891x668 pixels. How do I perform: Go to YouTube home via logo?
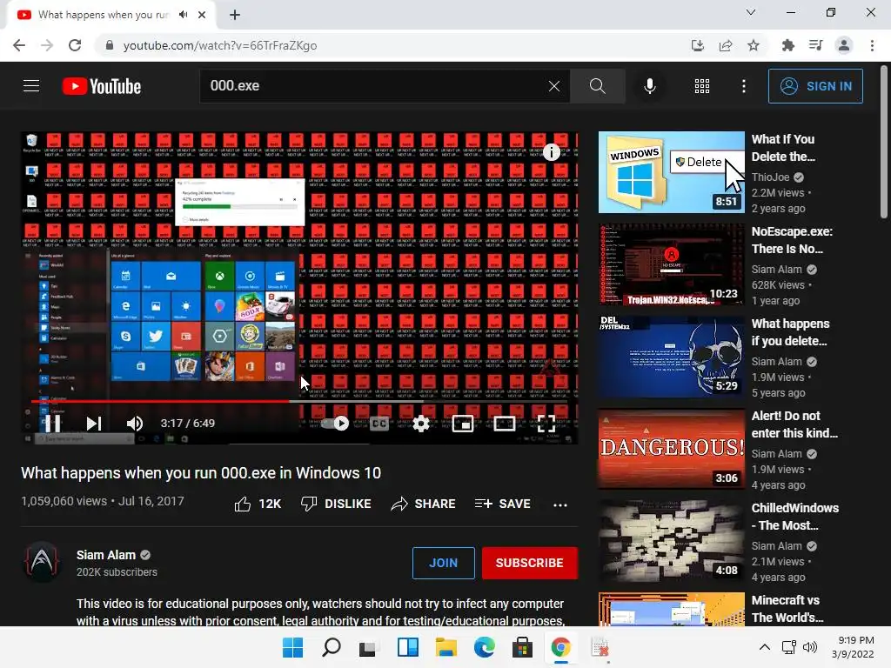102,86
